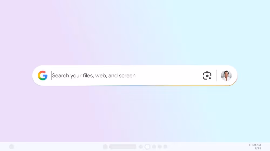
Task: Click the faded icon at far left of taskbar
Action: 12,147
